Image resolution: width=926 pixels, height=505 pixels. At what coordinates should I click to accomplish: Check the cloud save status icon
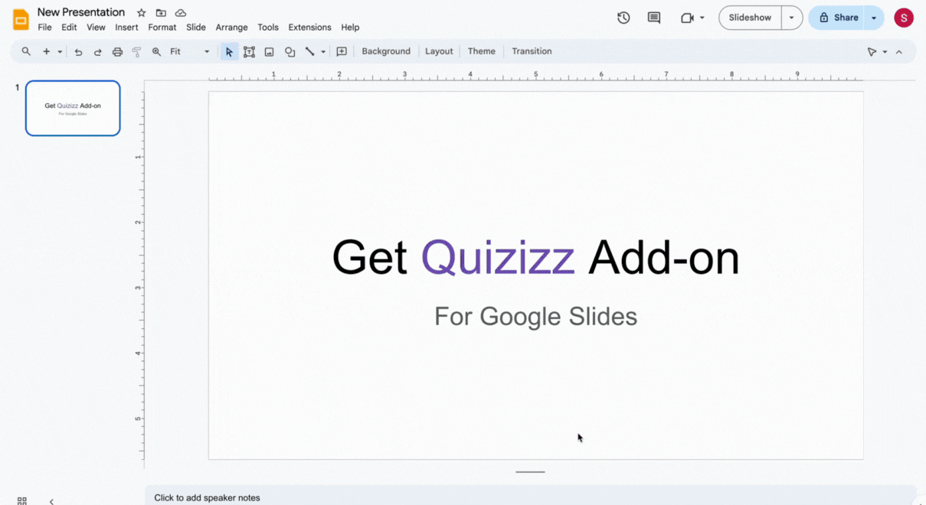(181, 13)
